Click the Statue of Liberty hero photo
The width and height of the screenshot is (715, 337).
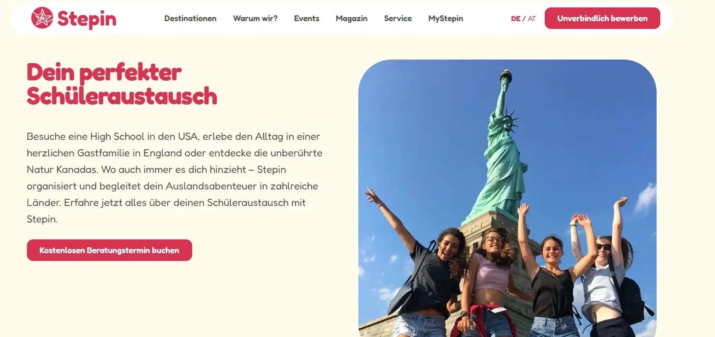click(x=507, y=198)
